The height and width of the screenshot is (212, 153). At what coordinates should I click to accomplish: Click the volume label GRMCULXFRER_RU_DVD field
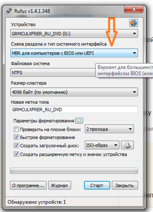[x=74, y=109]
